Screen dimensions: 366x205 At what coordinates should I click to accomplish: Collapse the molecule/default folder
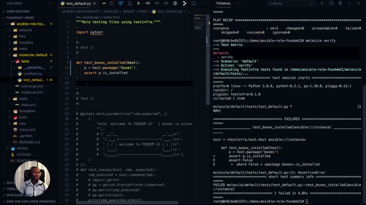tap(33, 55)
